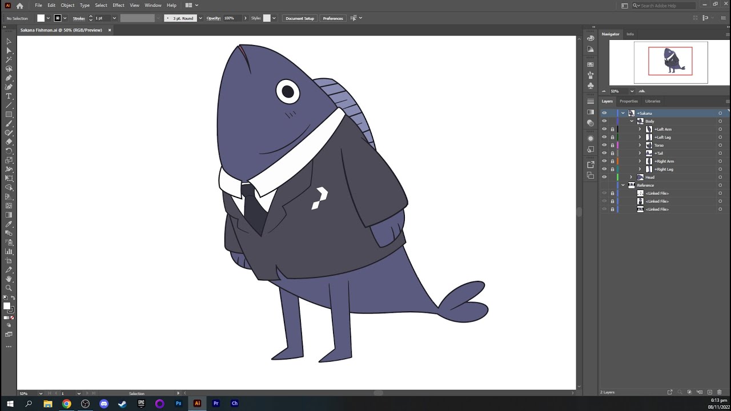Unlock the +Right Arm layer
The width and height of the screenshot is (731, 411).
click(x=612, y=161)
